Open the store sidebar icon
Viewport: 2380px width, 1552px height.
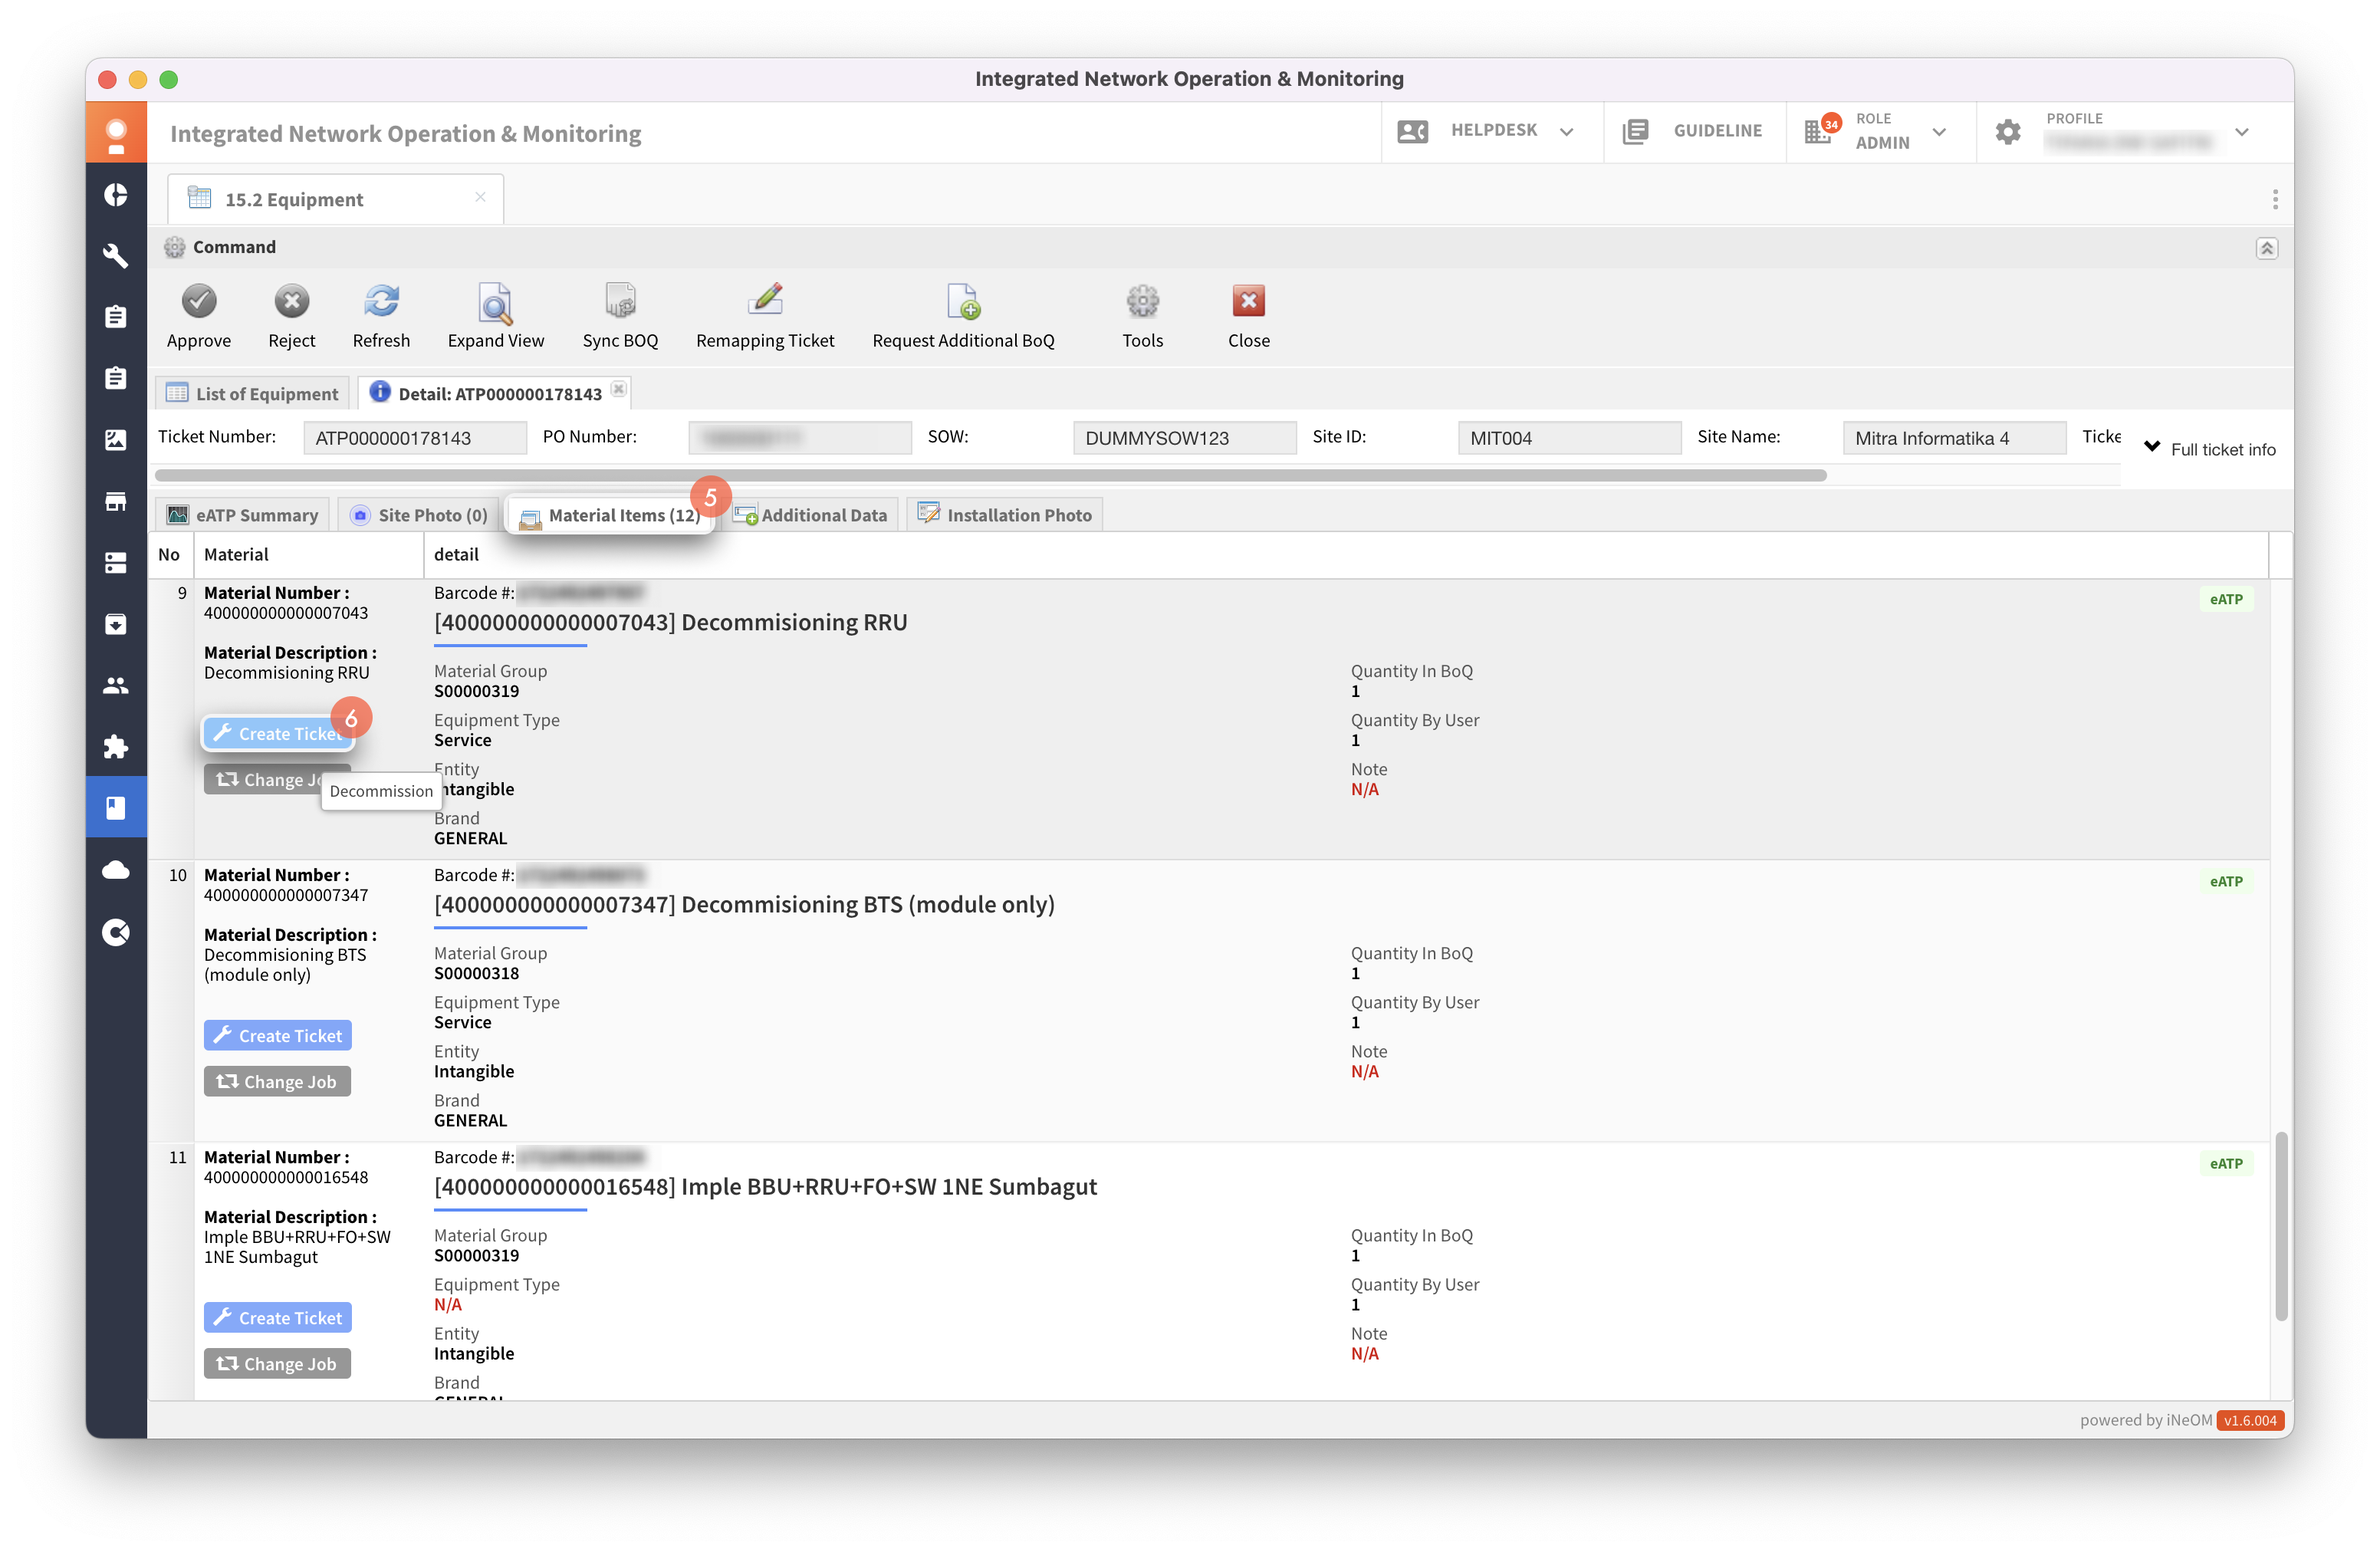click(116, 501)
